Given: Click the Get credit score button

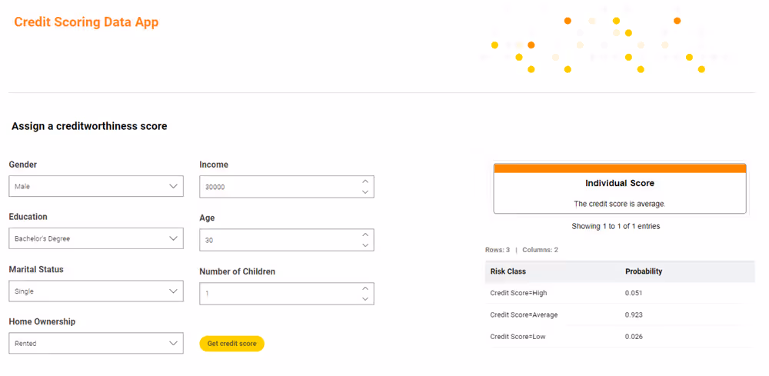Looking at the screenshot, I should coord(231,344).
